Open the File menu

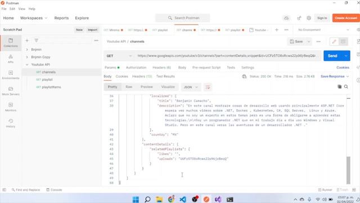click(4, 9)
